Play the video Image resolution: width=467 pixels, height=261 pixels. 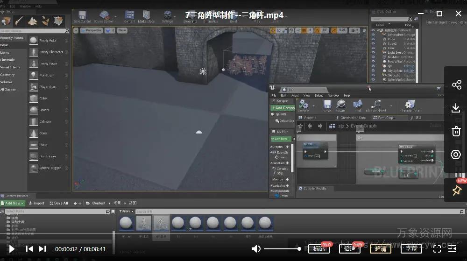(x=12, y=249)
